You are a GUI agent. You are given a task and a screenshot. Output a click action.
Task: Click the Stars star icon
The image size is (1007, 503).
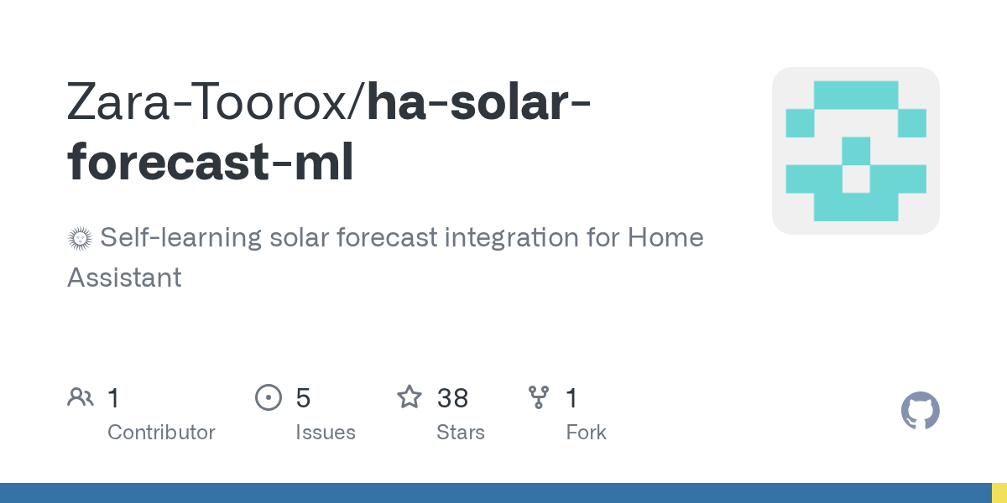pos(410,397)
